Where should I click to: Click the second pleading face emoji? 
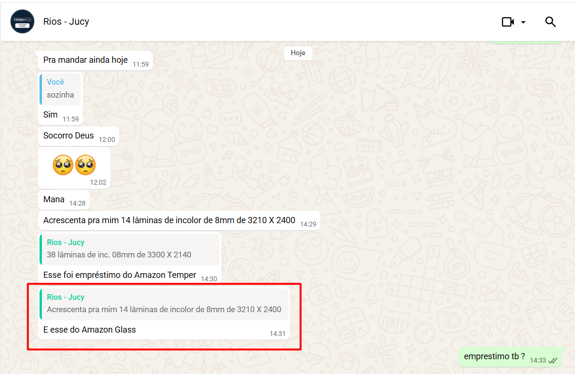[85, 165]
